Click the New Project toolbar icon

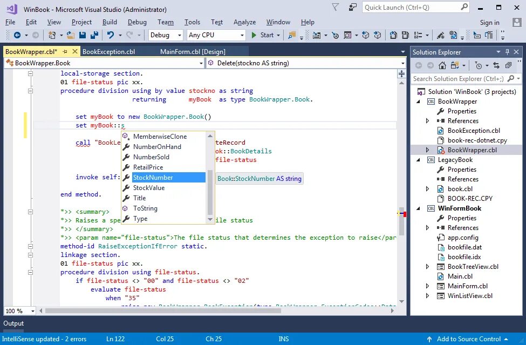pyautogui.click(x=52, y=35)
